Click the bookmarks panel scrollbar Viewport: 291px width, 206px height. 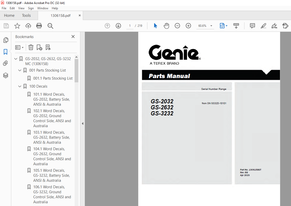[x=77, y=71]
